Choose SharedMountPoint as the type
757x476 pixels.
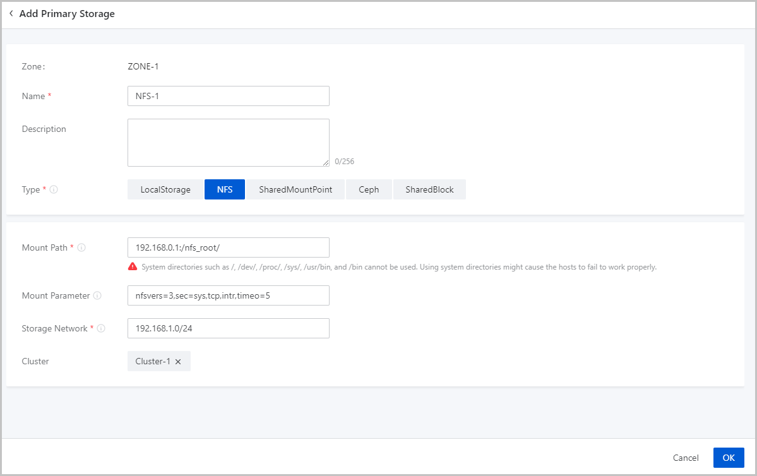pos(295,189)
